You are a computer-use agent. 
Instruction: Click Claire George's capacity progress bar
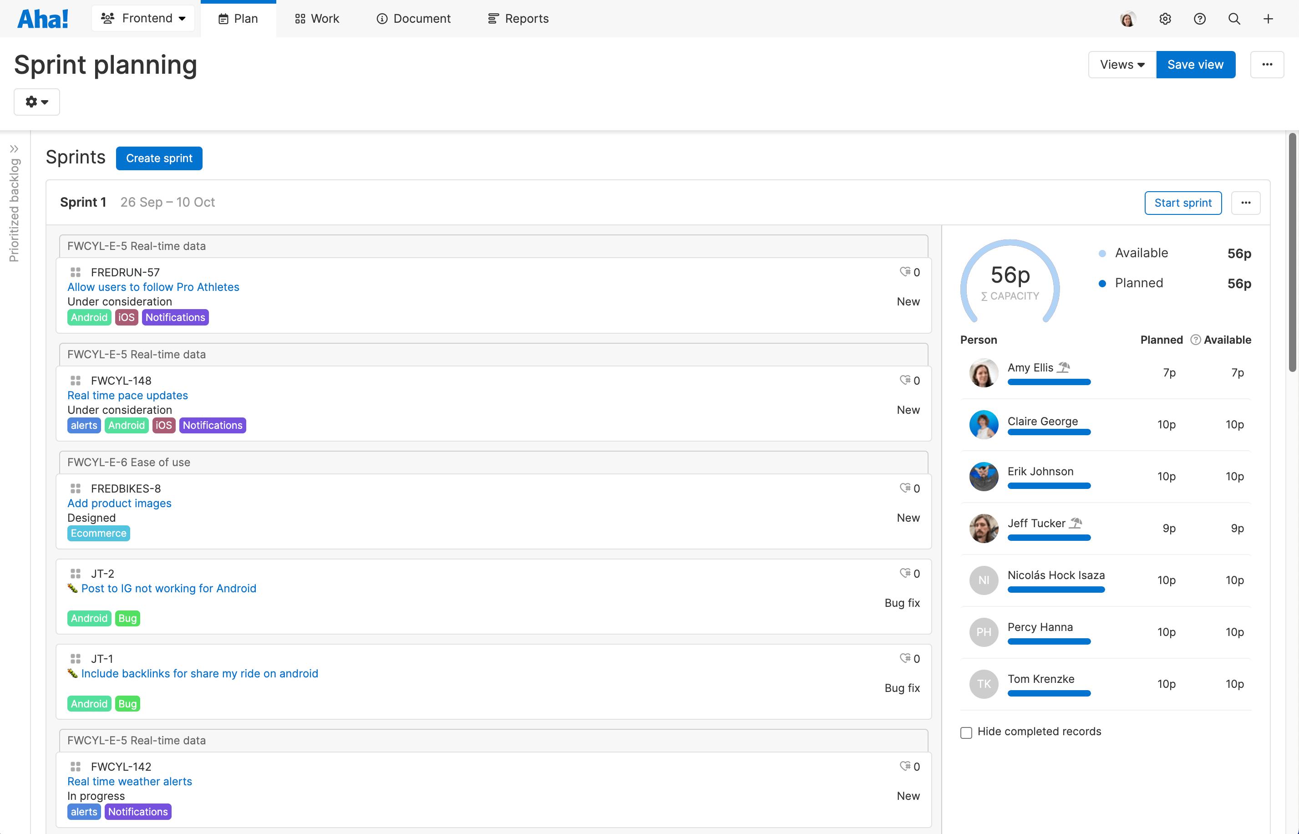pos(1049,432)
